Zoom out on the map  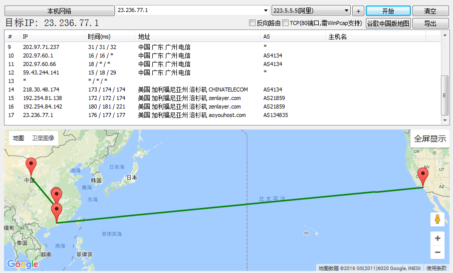pos(437,252)
